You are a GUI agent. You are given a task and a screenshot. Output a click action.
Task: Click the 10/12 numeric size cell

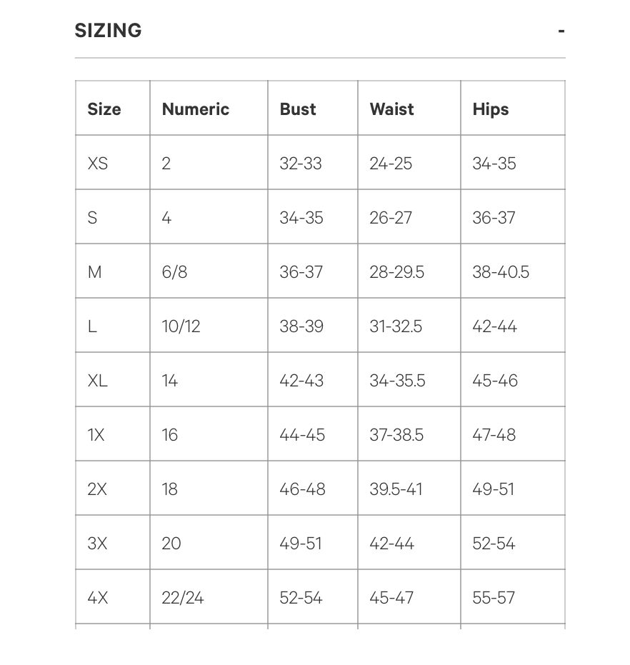[181, 326]
